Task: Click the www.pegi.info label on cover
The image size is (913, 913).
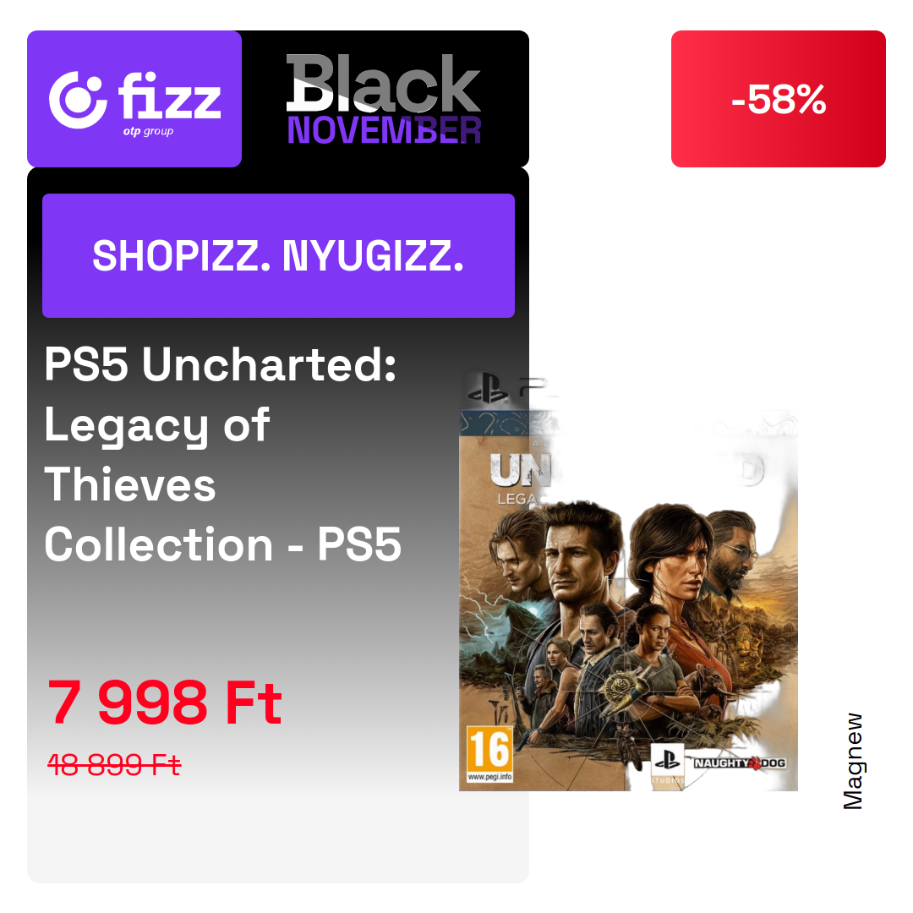Action: click(x=489, y=777)
